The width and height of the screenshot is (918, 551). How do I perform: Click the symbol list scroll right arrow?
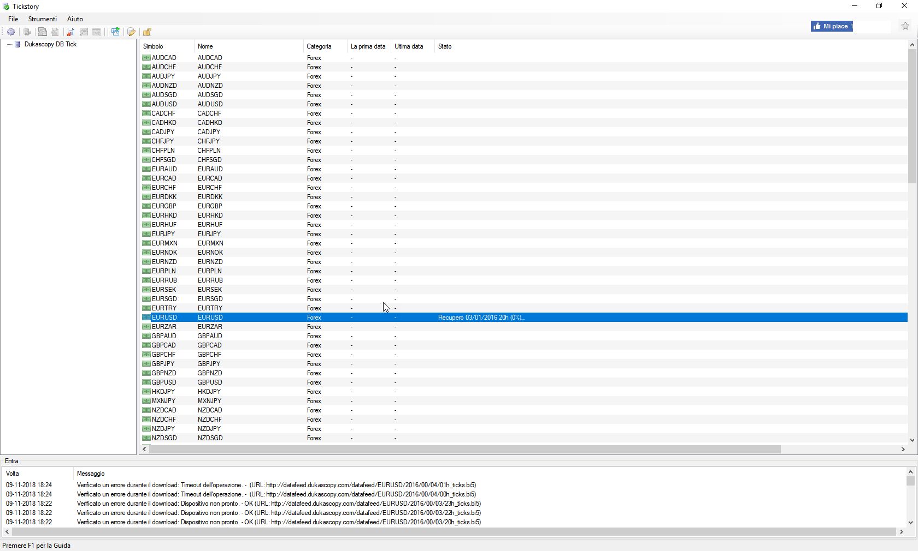[903, 450]
